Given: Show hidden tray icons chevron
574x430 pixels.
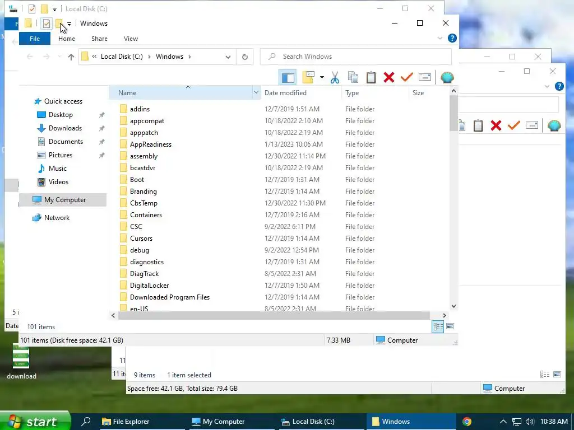Looking at the screenshot, I should 503,422.
